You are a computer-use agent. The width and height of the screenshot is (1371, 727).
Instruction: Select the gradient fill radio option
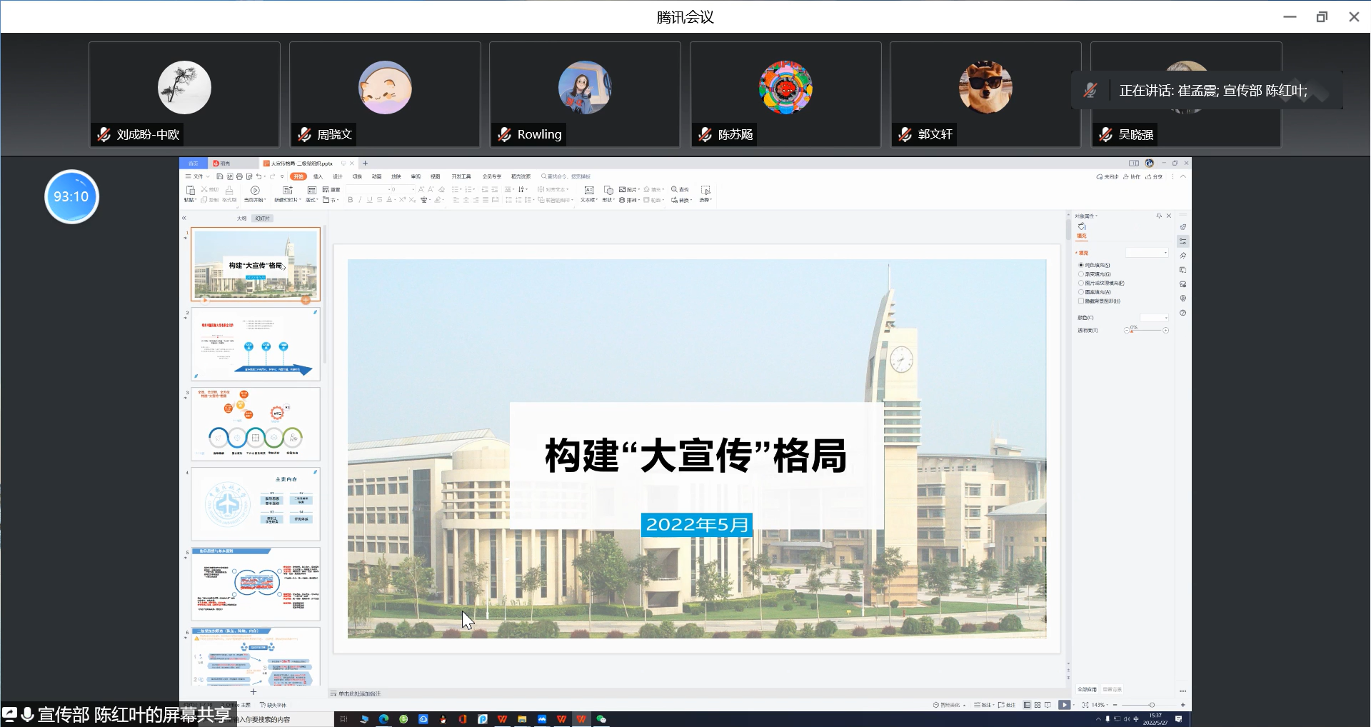(x=1081, y=274)
